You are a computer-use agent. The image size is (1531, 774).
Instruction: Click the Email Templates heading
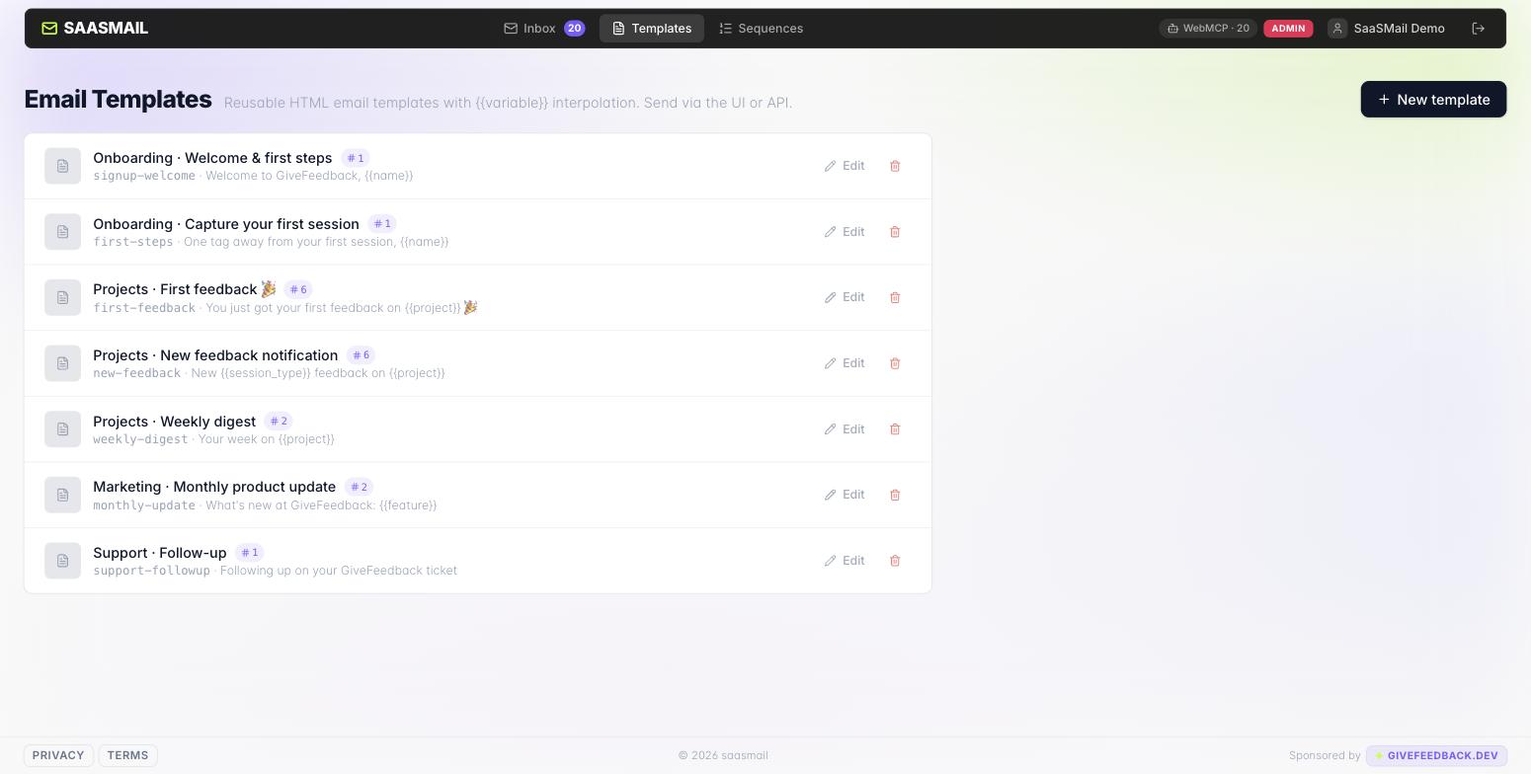118,100
